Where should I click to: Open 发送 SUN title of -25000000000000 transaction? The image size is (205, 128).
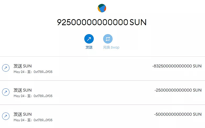23,90
